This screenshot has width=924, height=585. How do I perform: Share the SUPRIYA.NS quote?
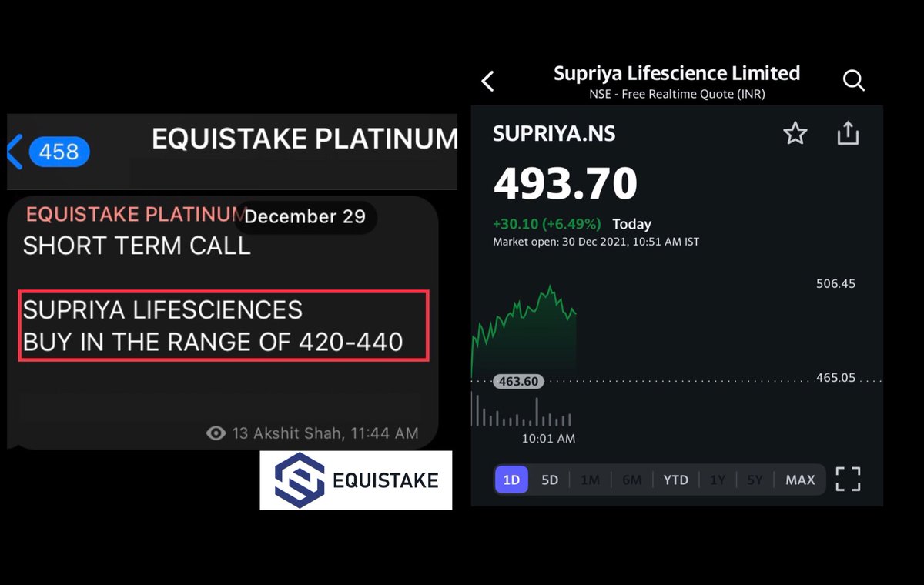click(x=848, y=133)
